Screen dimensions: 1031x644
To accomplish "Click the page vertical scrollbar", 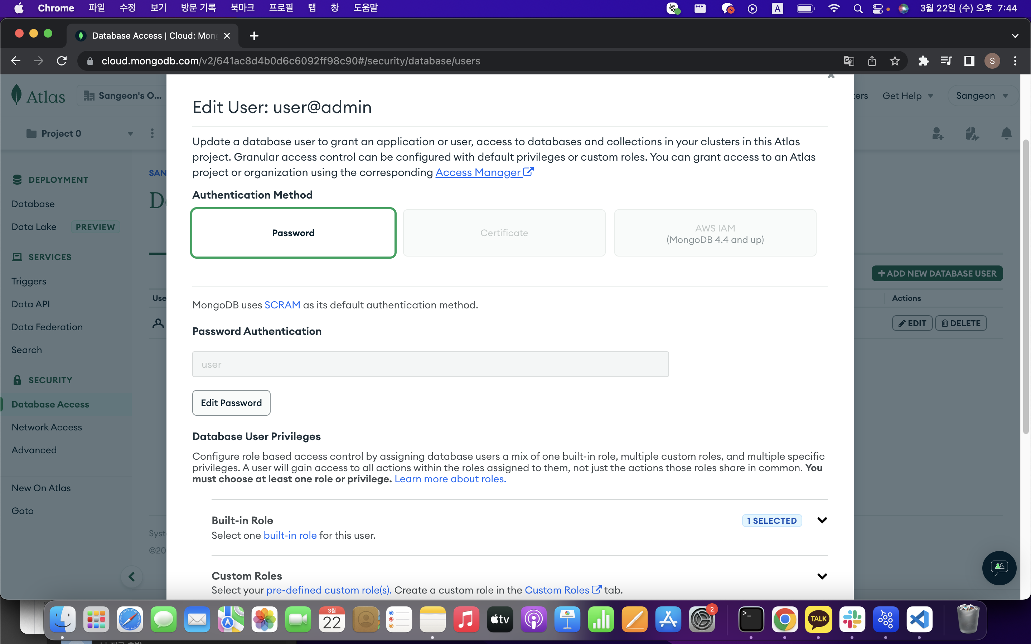I will pyautogui.click(x=1026, y=286).
